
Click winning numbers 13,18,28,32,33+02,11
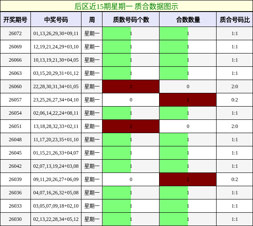click(x=56, y=126)
